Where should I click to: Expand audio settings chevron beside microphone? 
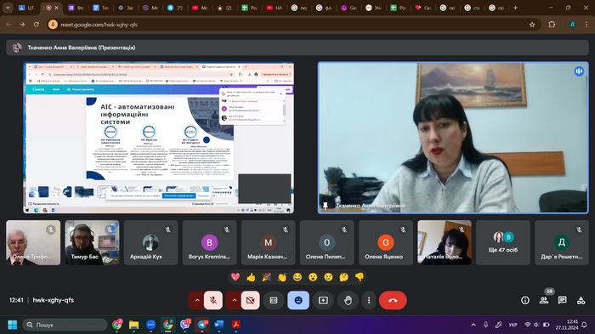pos(197,300)
